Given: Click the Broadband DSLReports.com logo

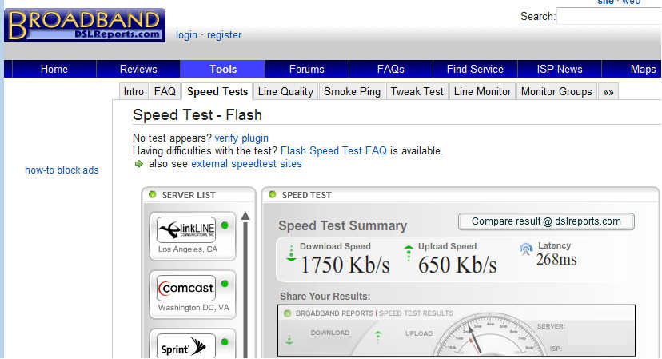Looking at the screenshot, I should [84, 25].
